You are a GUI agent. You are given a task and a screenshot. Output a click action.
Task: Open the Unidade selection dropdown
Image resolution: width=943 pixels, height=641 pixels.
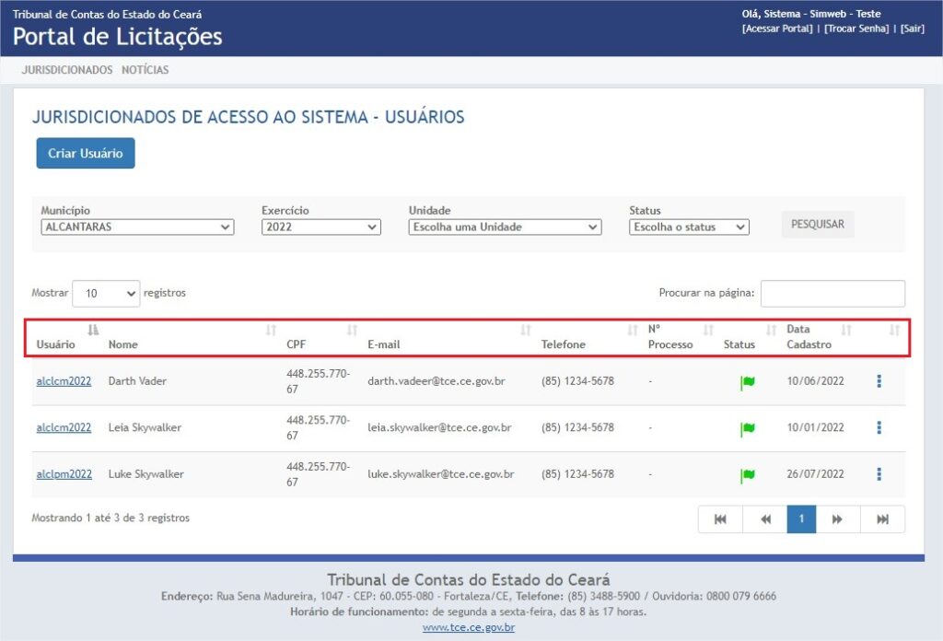click(505, 227)
